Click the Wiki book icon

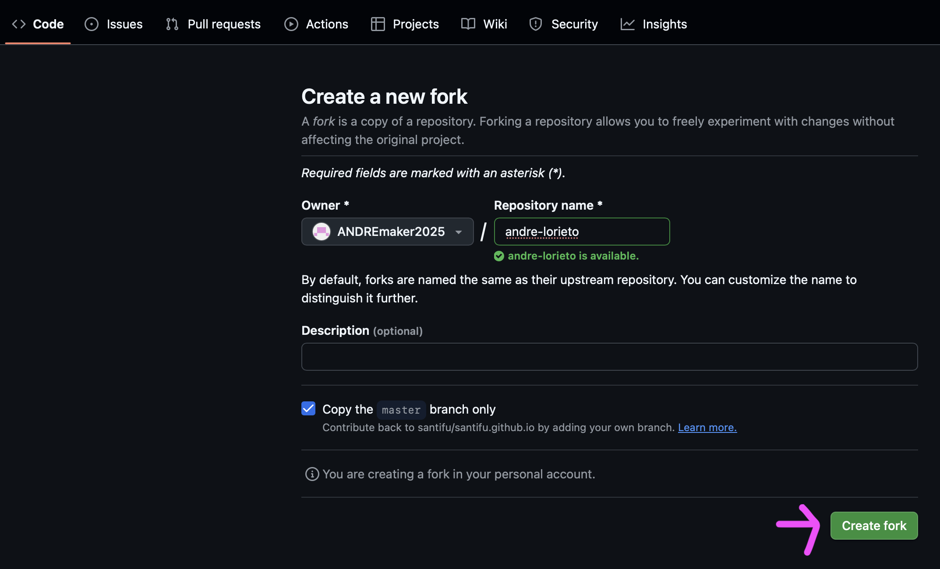(468, 24)
